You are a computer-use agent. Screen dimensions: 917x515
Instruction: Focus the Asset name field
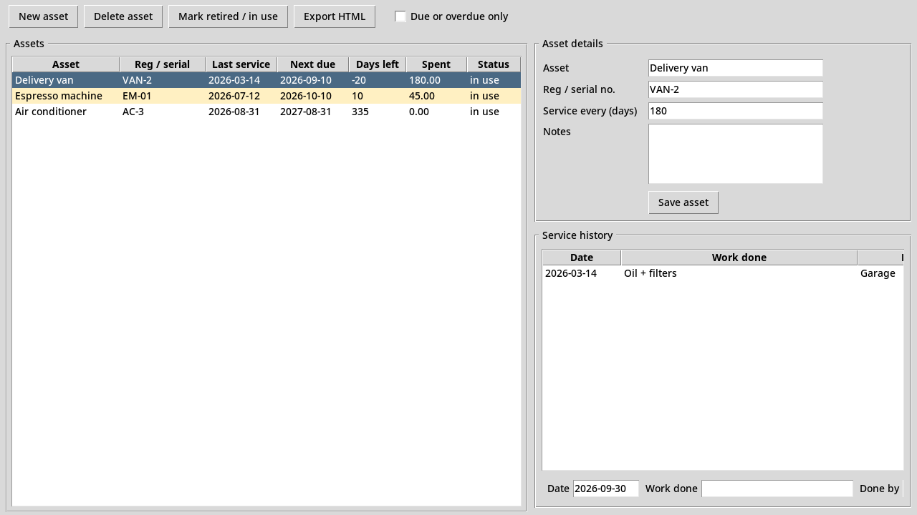click(736, 68)
